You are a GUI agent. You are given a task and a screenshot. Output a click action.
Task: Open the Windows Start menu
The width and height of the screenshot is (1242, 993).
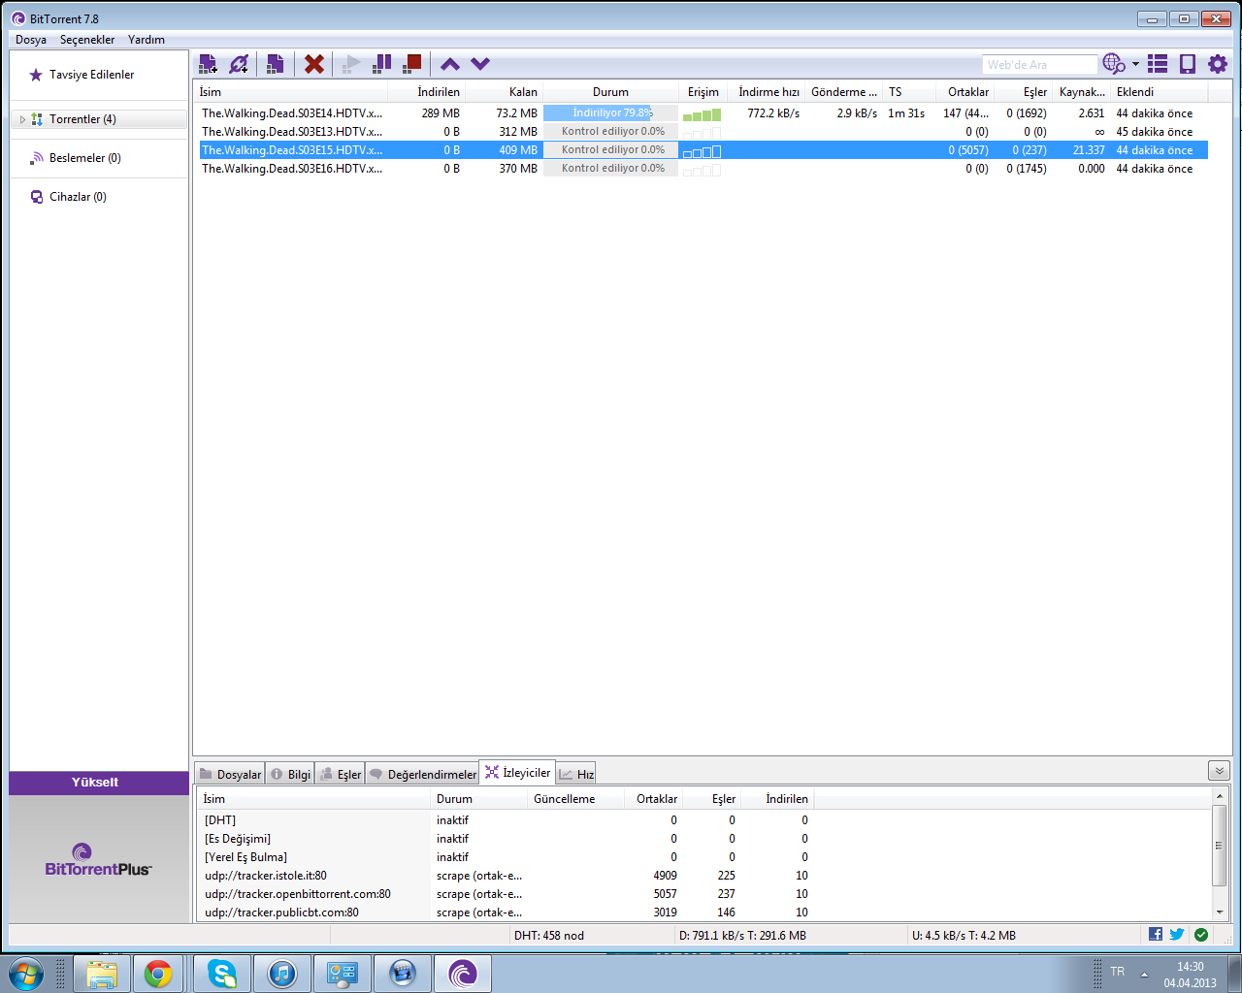pos(25,974)
